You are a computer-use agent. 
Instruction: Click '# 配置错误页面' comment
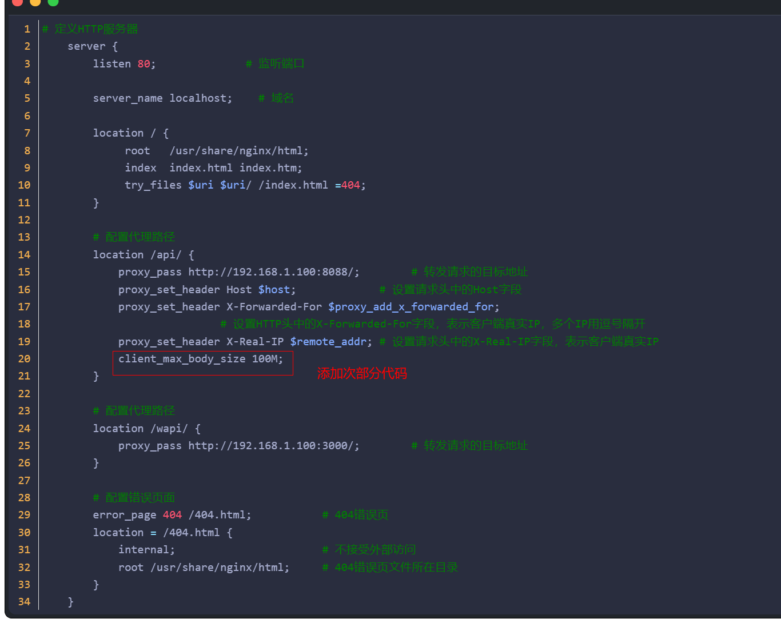coord(134,497)
